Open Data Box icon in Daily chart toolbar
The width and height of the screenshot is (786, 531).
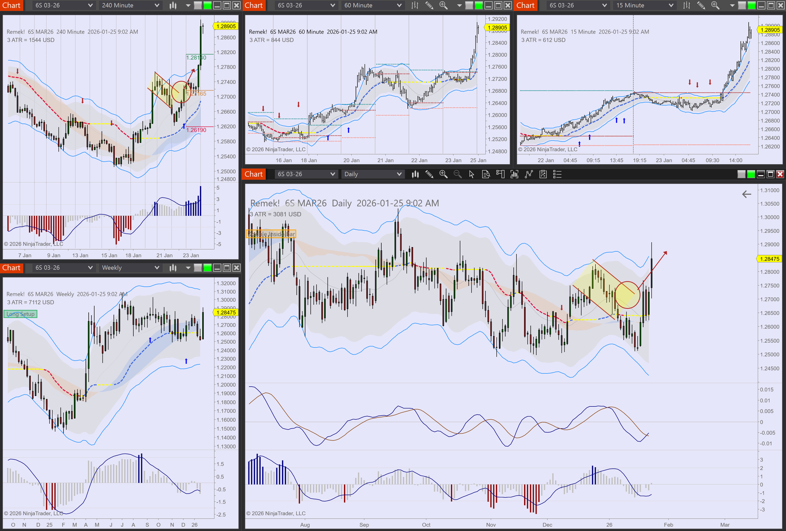point(486,174)
